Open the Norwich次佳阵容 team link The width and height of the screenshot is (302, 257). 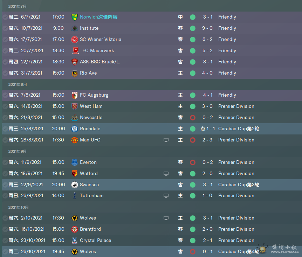click(x=98, y=17)
